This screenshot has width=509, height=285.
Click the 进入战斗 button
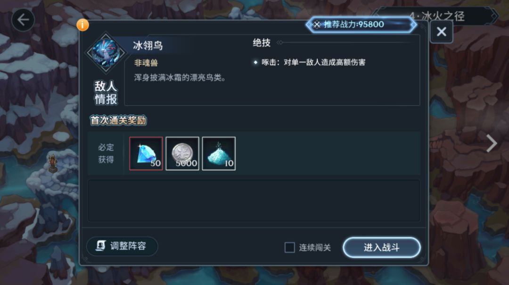point(381,247)
